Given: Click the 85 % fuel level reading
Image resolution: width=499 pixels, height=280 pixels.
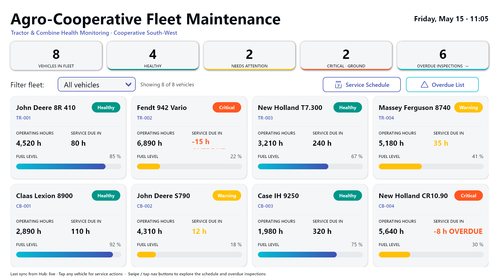Looking at the screenshot, I should point(115,157).
